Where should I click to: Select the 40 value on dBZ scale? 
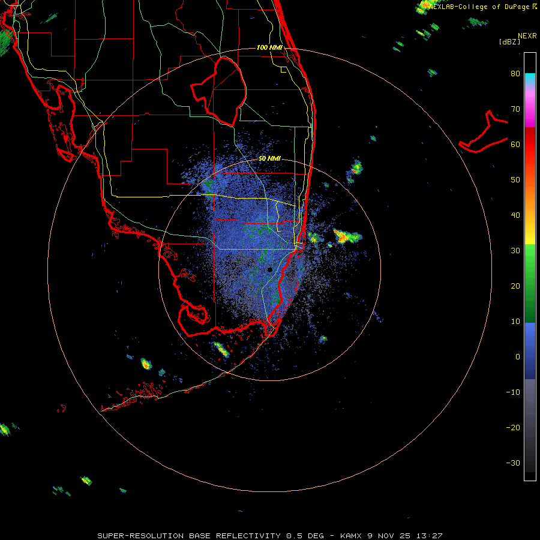(515, 215)
